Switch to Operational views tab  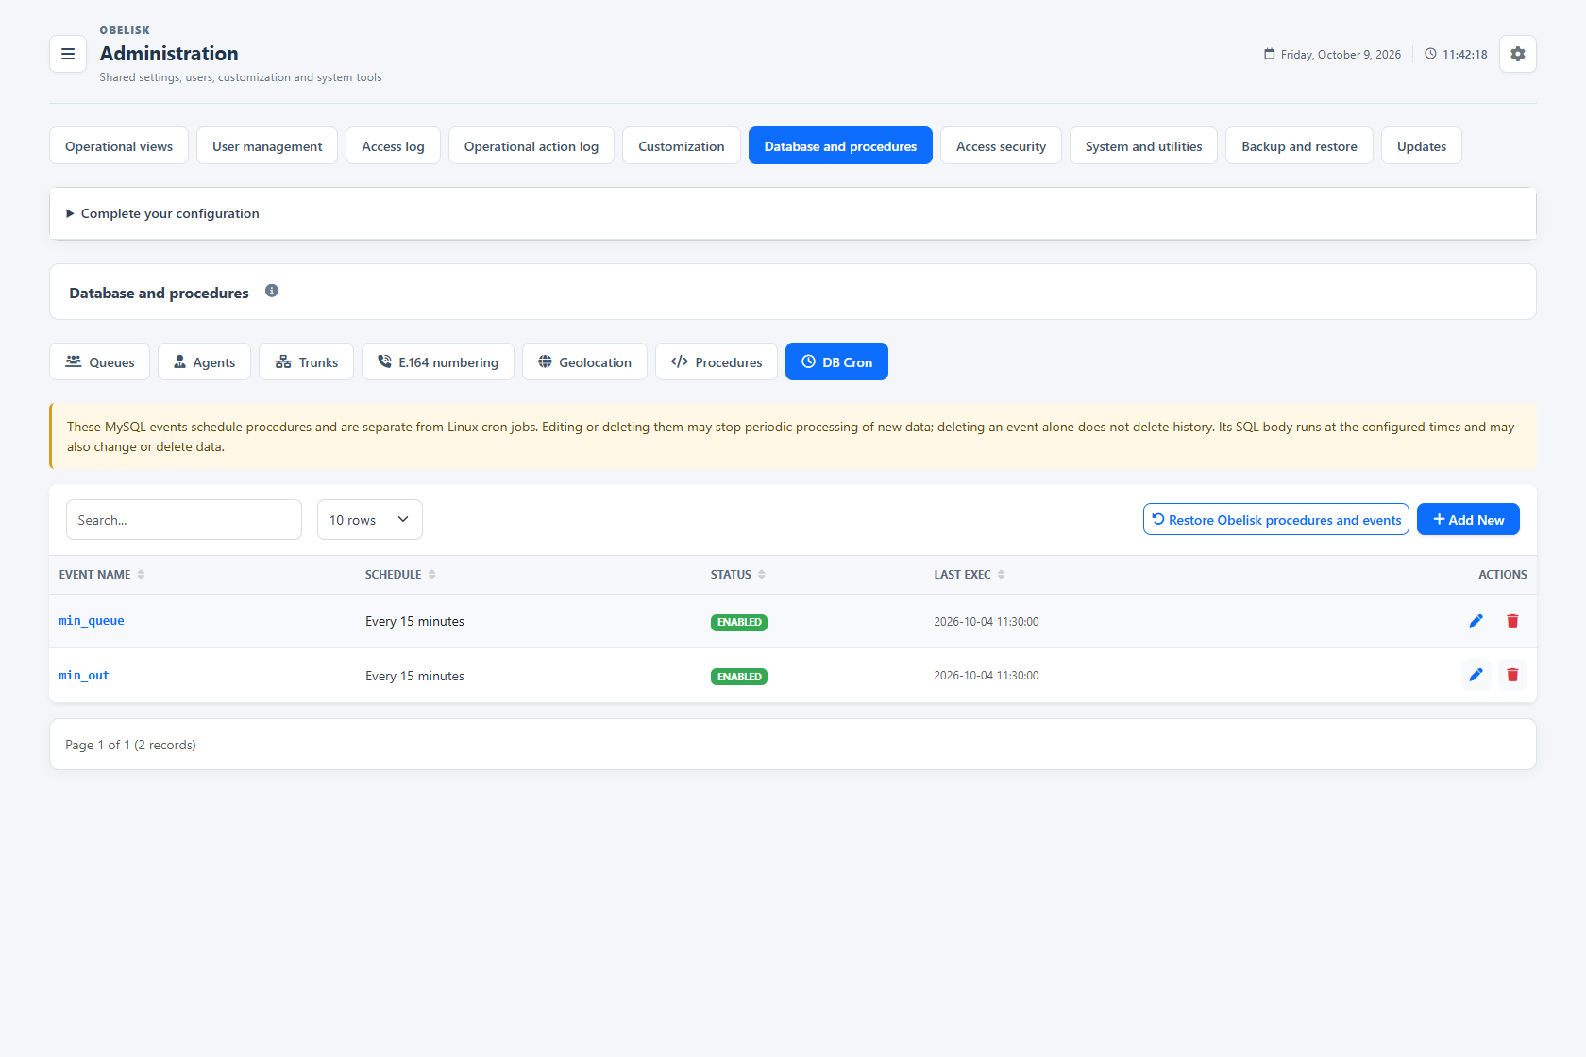tap(119, 145)
